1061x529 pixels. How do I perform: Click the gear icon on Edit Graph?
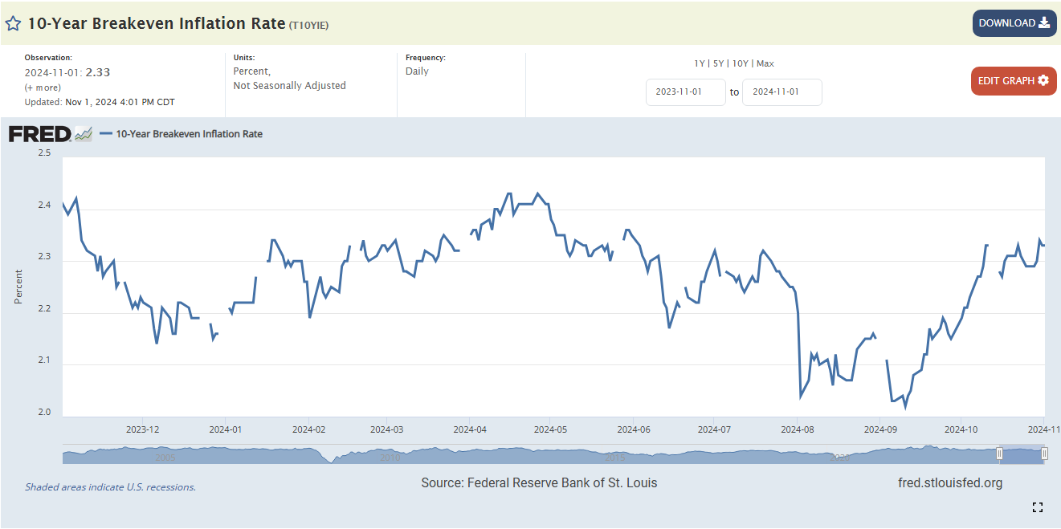pos(1043,80)
